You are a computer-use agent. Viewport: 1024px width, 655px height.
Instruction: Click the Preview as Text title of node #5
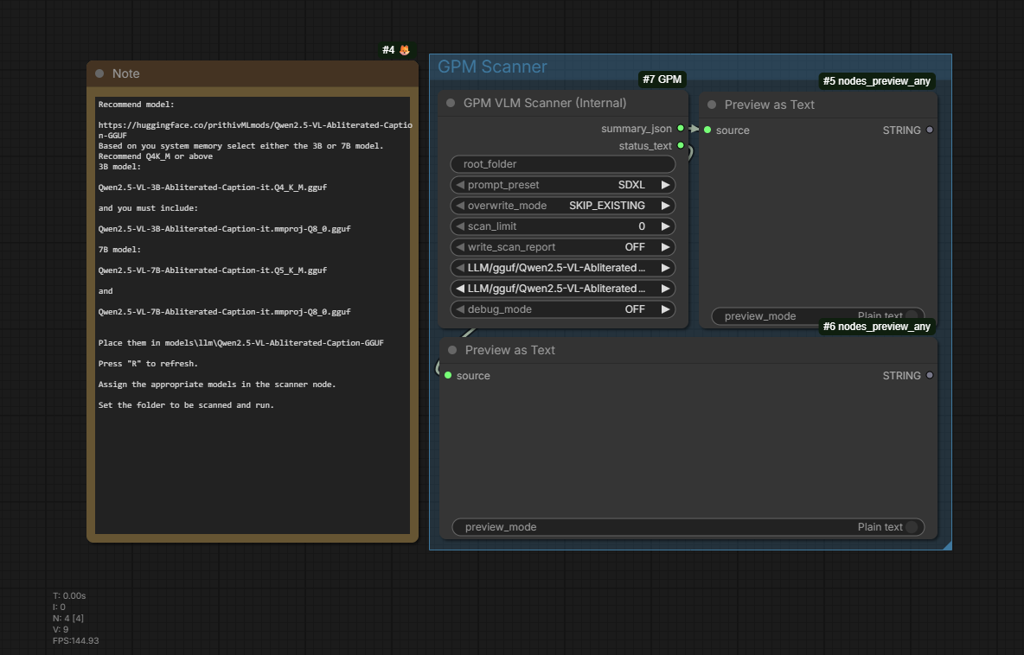[770, 105]
